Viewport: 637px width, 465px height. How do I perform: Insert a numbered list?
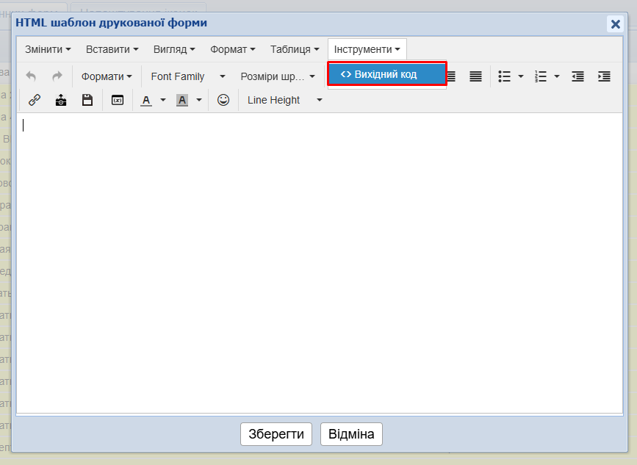[541, 76]
